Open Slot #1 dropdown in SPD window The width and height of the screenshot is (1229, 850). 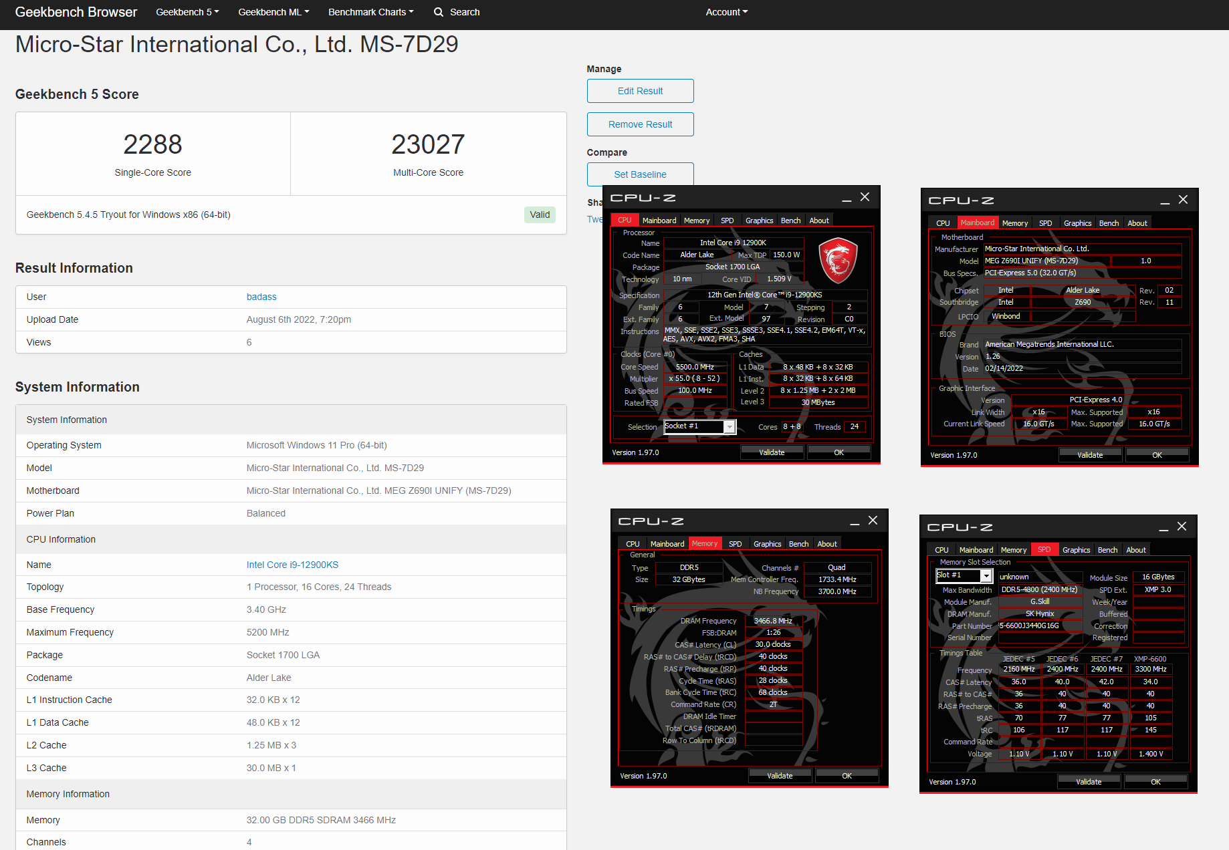[986, 576]
